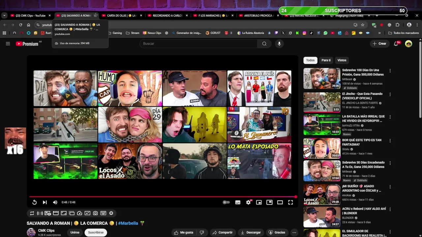Screen dimensions: 422x237
Task: Open the YouTube account avatar menu
Action: pos(408,43)
